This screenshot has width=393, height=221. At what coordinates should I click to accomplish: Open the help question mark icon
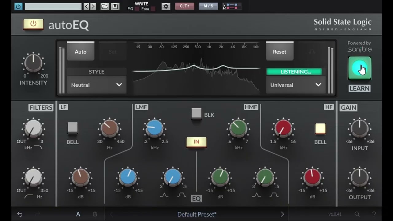pos(374,214)
